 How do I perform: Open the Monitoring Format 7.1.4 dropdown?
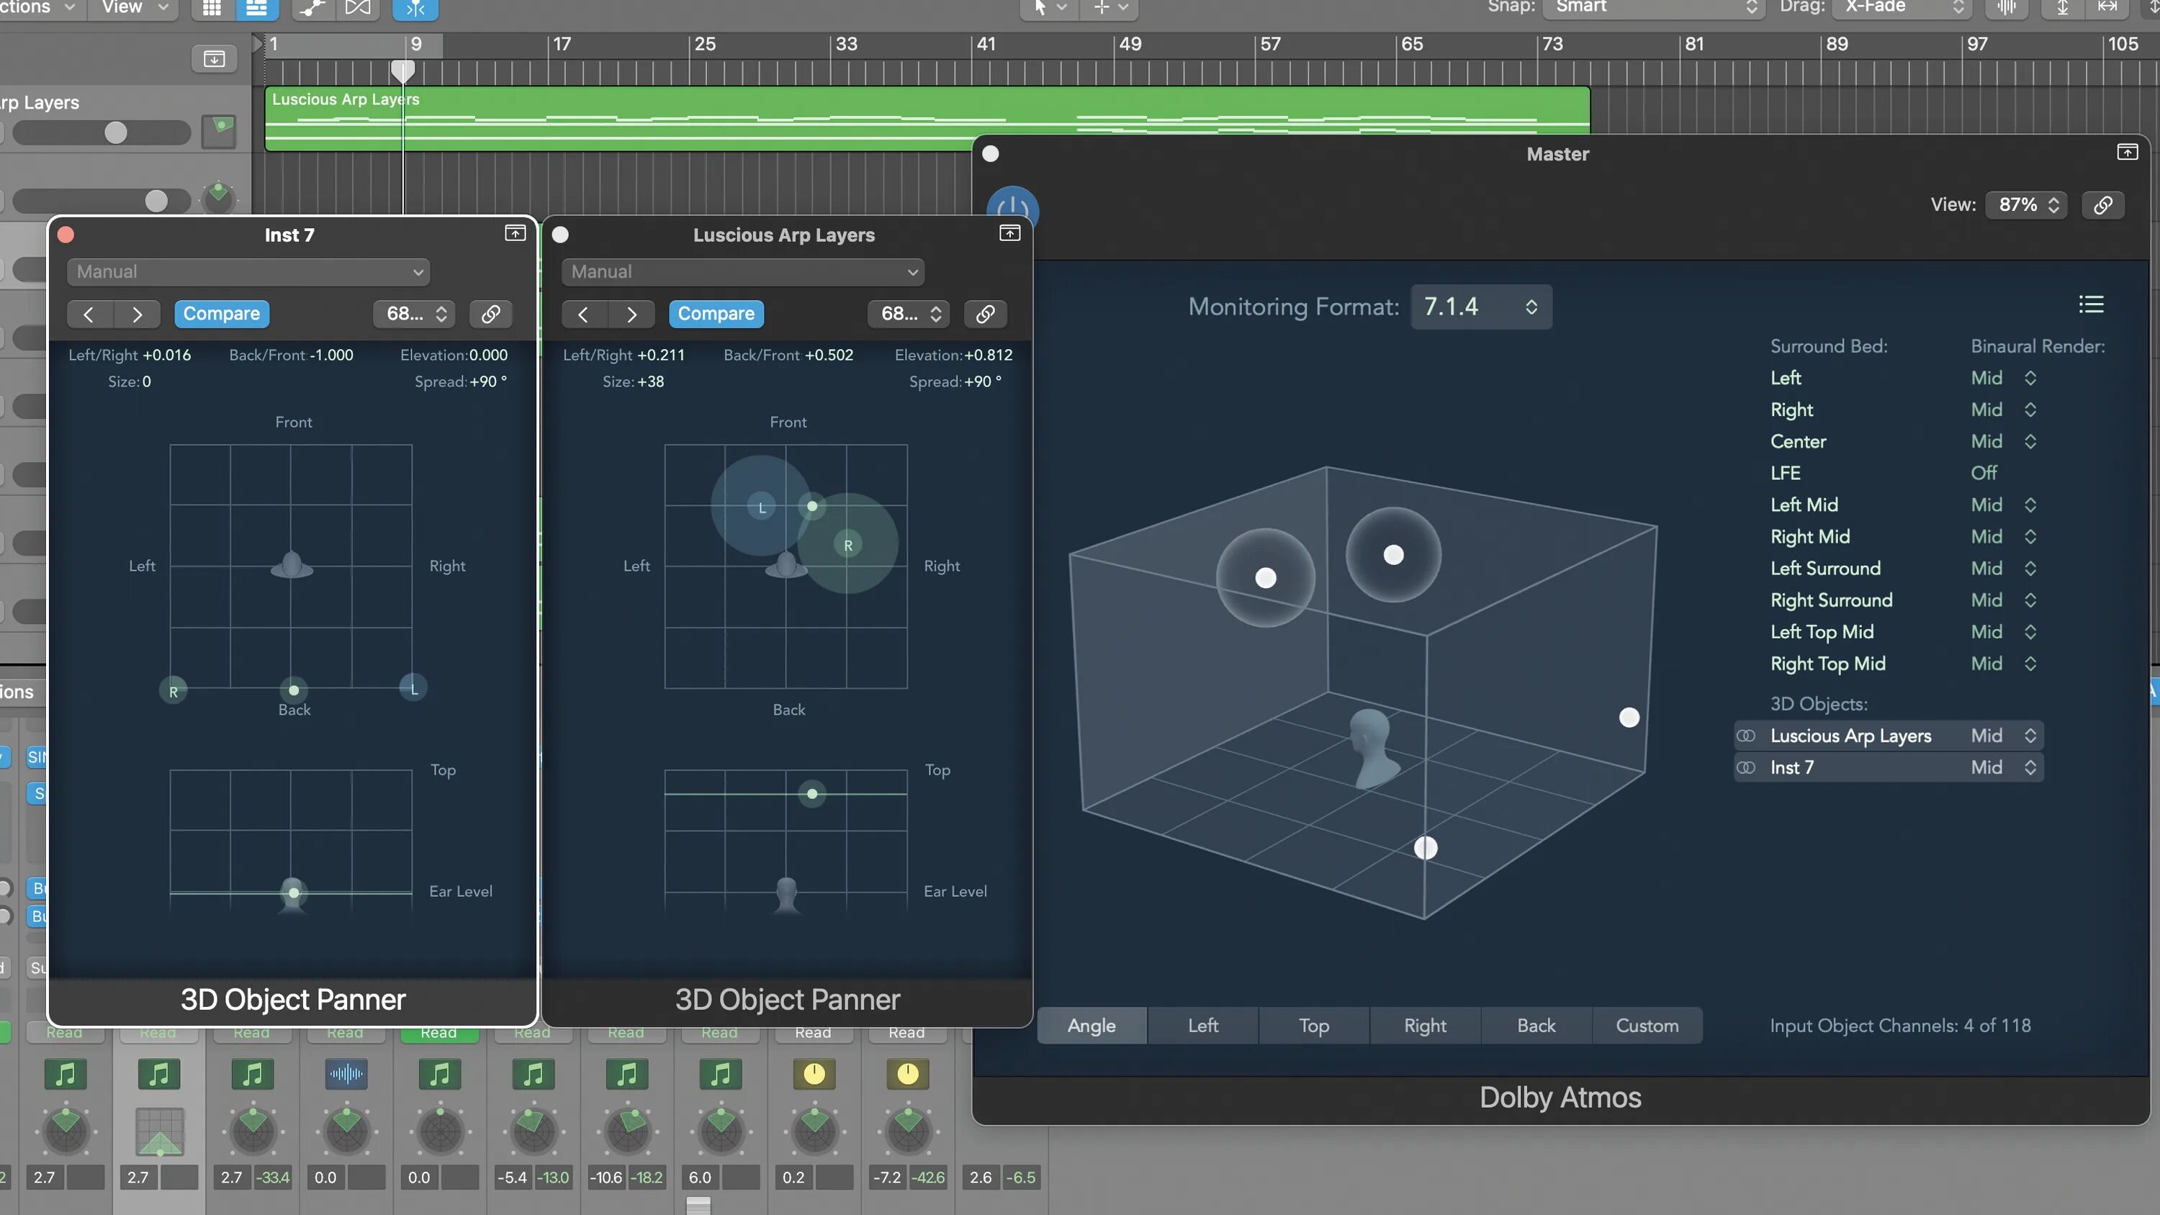coord(1481,307)
